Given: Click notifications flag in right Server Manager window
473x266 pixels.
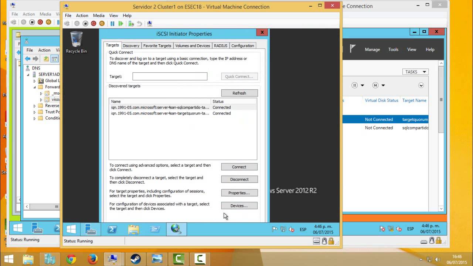Looking at the screenshot, I should (353, 49).
